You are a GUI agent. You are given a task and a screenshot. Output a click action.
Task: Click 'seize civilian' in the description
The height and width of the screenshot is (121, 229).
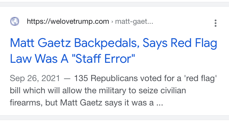point(162,91)
